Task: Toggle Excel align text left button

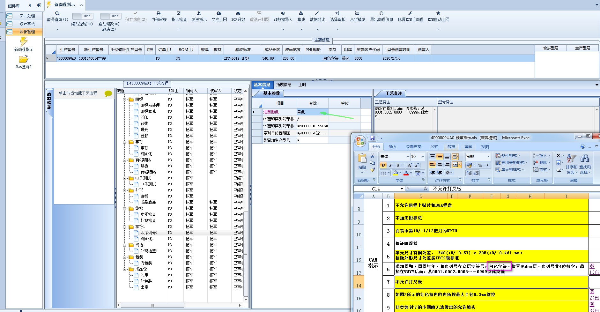Action: [x=432, y=165]
